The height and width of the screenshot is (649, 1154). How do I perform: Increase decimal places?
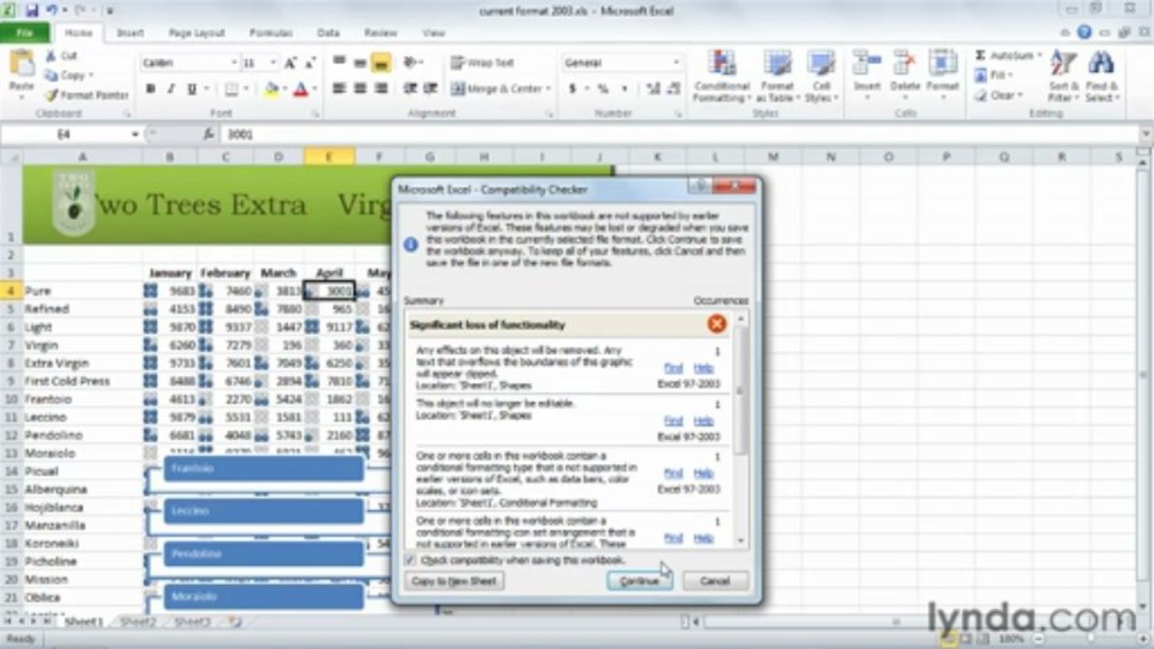[651, 89]
